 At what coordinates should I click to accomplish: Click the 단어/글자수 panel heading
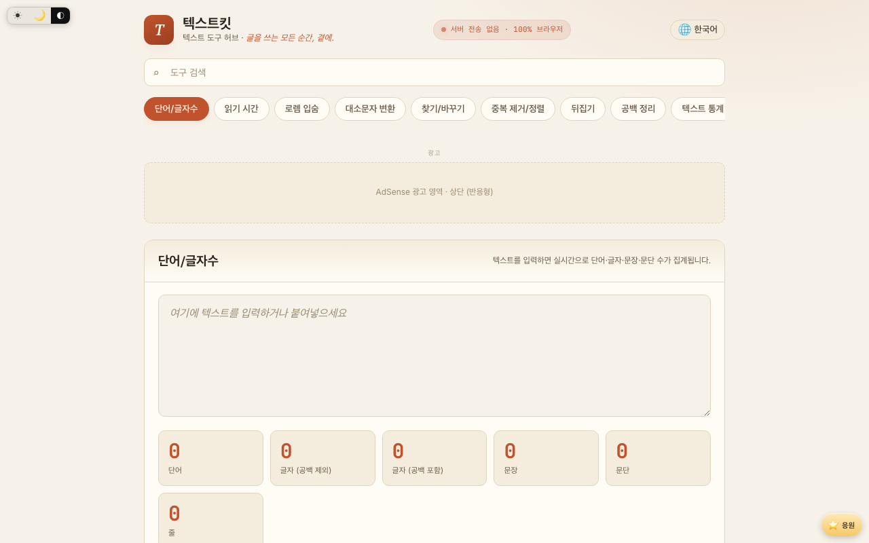[x=188, y=261]
